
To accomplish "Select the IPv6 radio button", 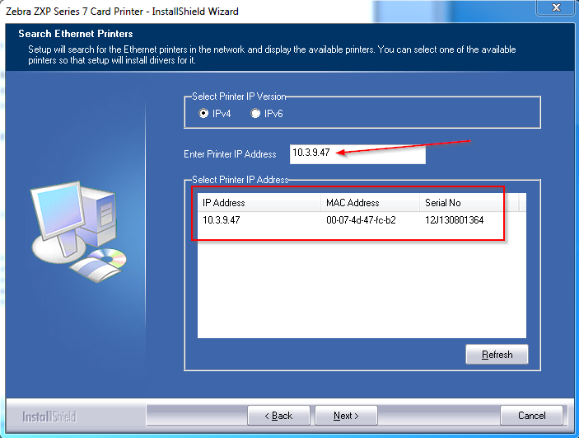I will click(x=256, y=114).
